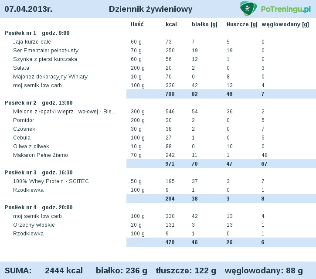Select the Sałata item

21,68
